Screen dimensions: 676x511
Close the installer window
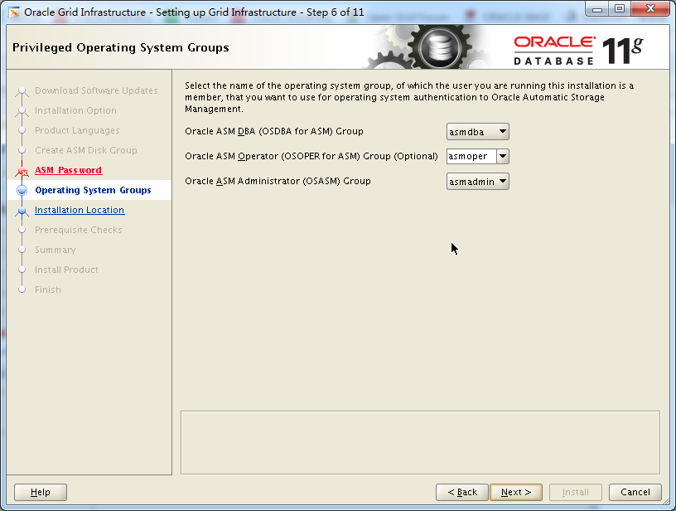pyautogui.click(x=651, y=9)
